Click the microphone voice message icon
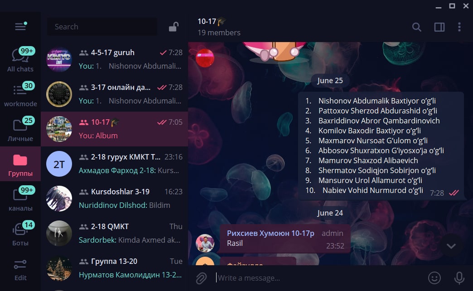Image resolution: width=473 pixels, height=291 pixels. 459,278
